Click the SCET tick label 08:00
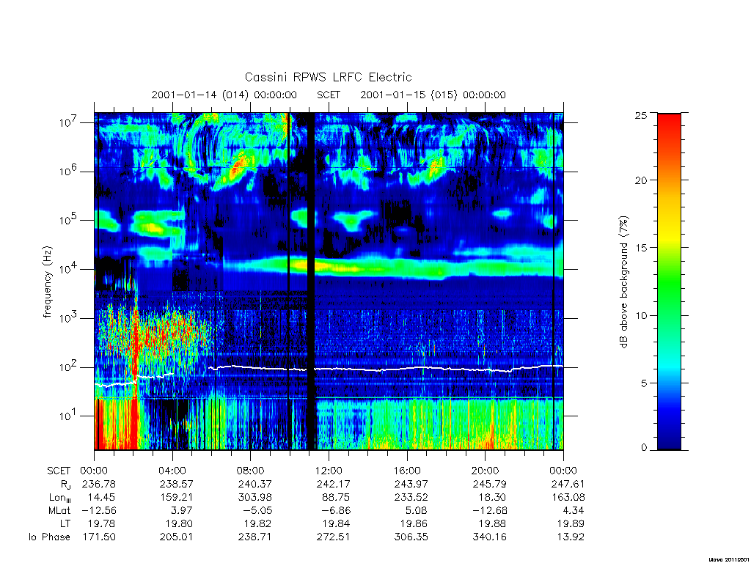The width and height of the screenshot is (751, 563). coord(251,471)
